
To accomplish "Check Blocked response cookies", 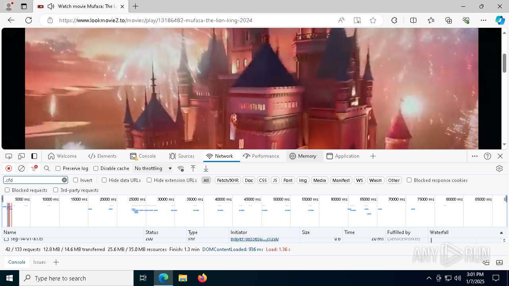I will click(x=409, y=180).
